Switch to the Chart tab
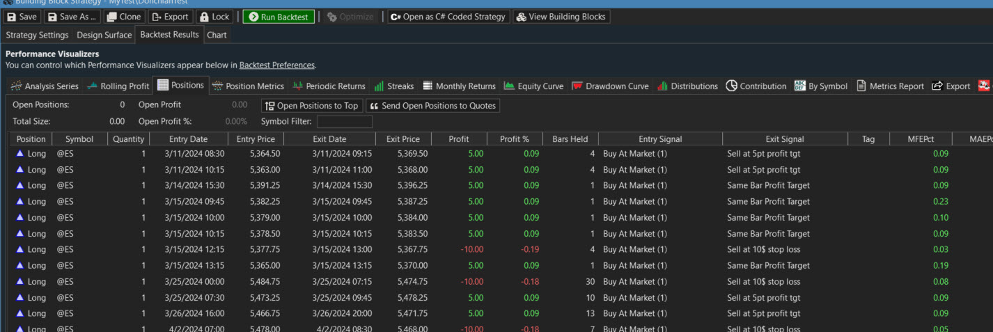This screenshot has width=993, height=332. coord(217,35)
